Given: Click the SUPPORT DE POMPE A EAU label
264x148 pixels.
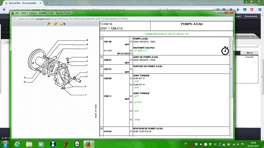Looking at the screenshot, I should (148, 67).
